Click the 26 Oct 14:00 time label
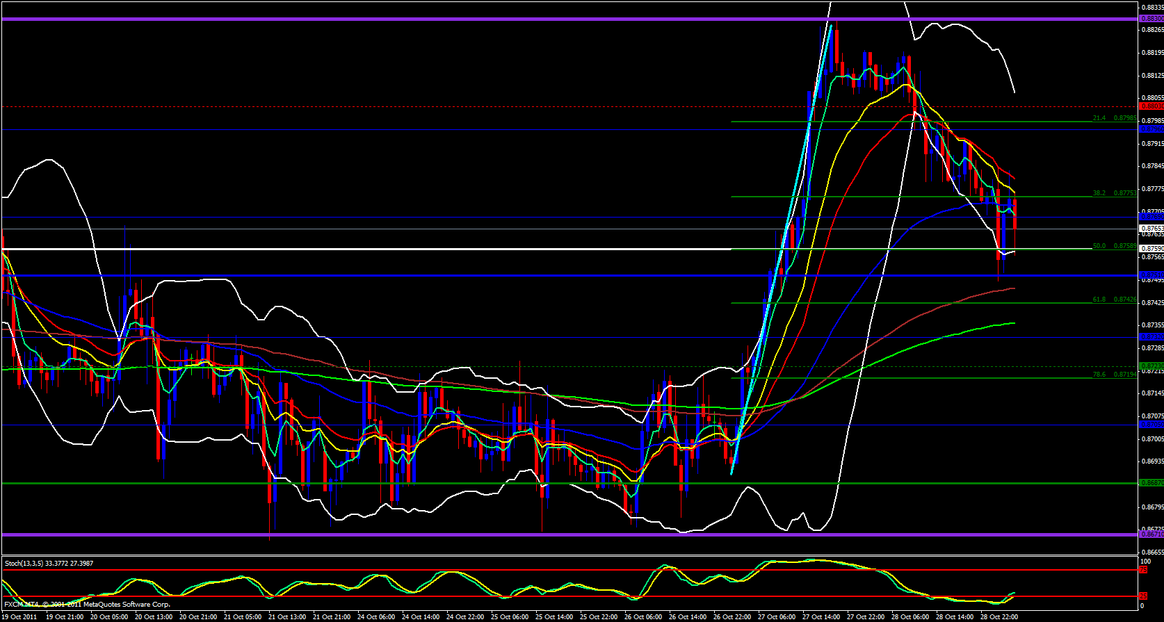 coord(688,616)
